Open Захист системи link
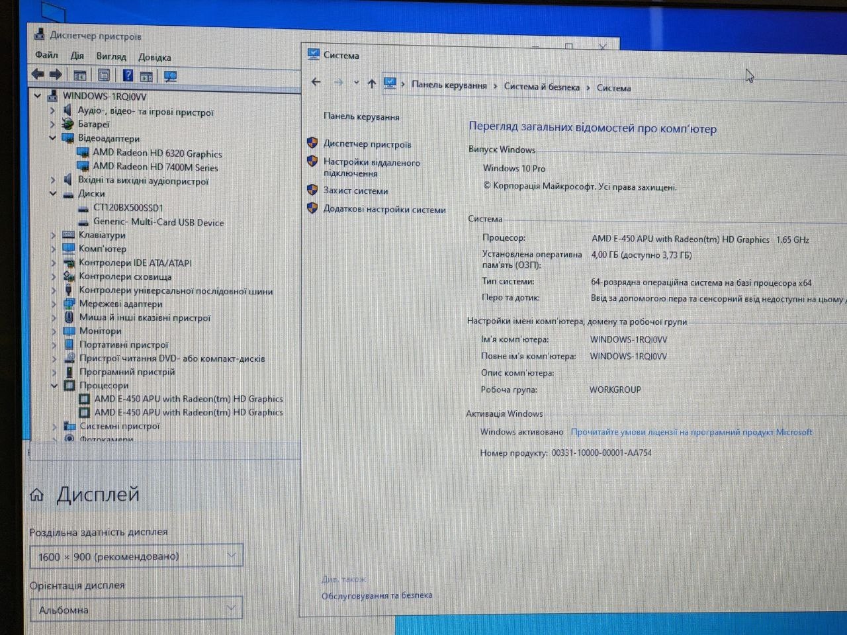The image size is (847, 635). click(355, 190)
